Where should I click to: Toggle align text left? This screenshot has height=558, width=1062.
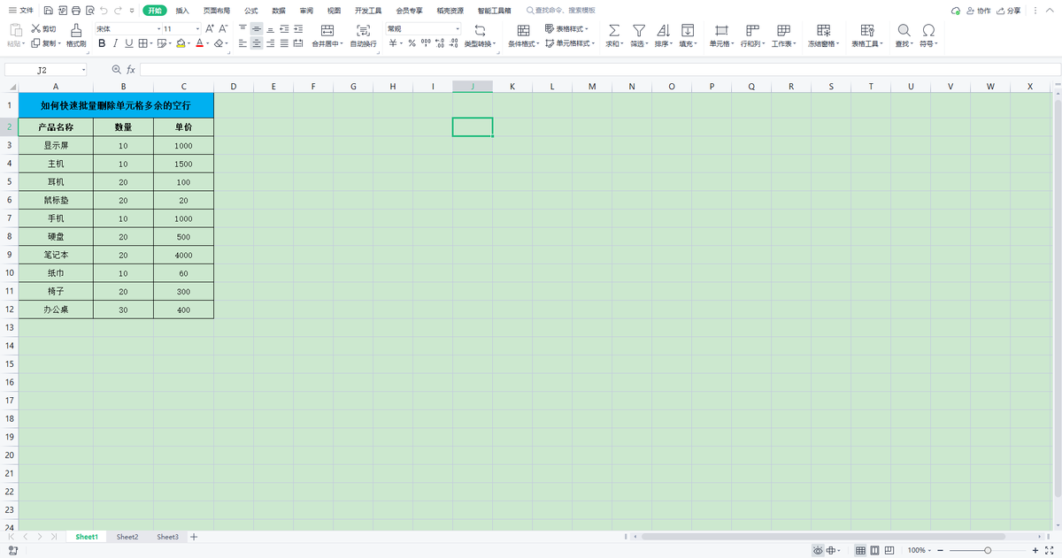[x=242, y=43]
